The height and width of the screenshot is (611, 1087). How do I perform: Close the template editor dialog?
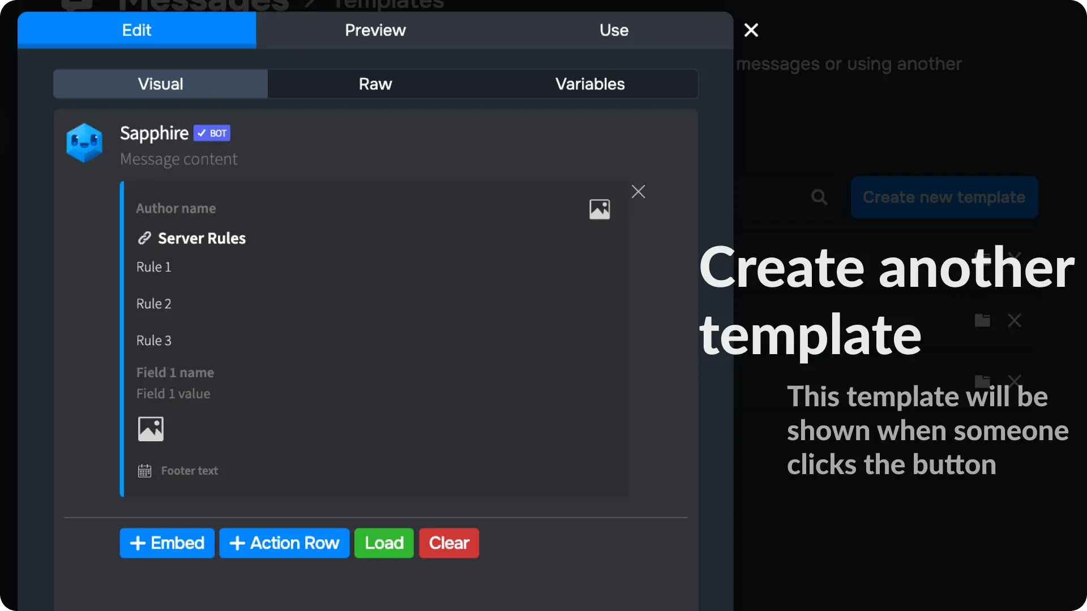pos(751,30)
